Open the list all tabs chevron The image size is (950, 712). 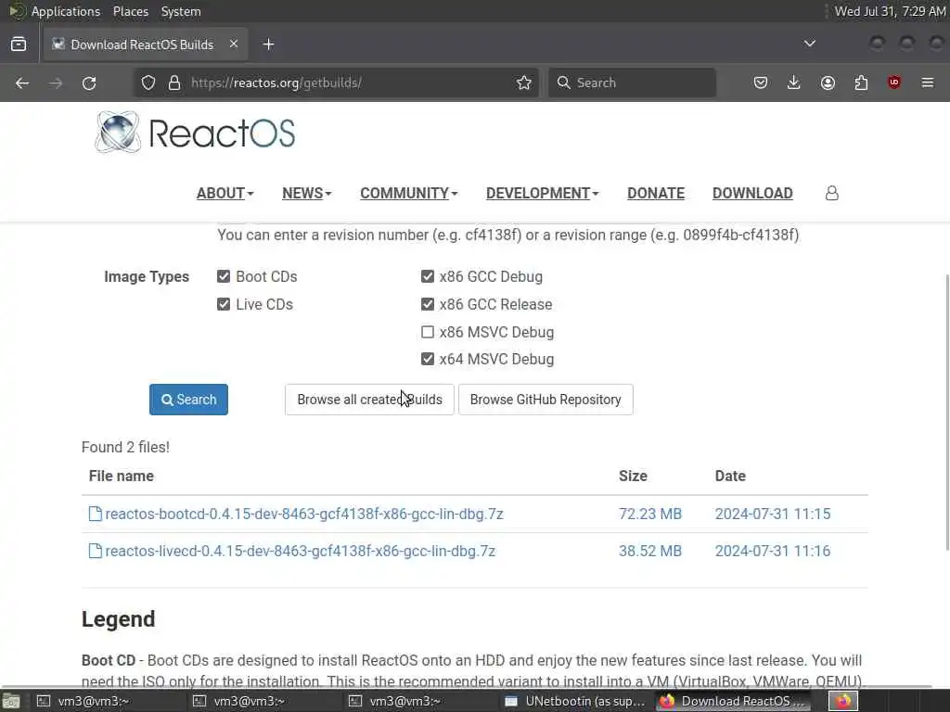coord(809,44)
